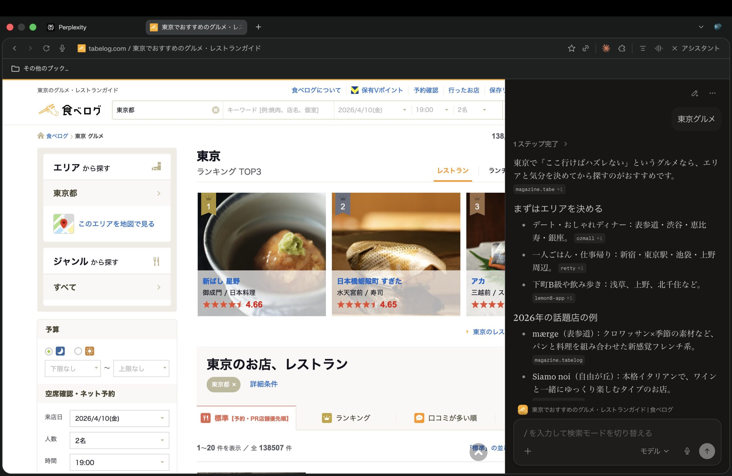Select the lunch (sun) budget radio button
The height and width of the screenshot is (476, 732).
coord(78,351)
